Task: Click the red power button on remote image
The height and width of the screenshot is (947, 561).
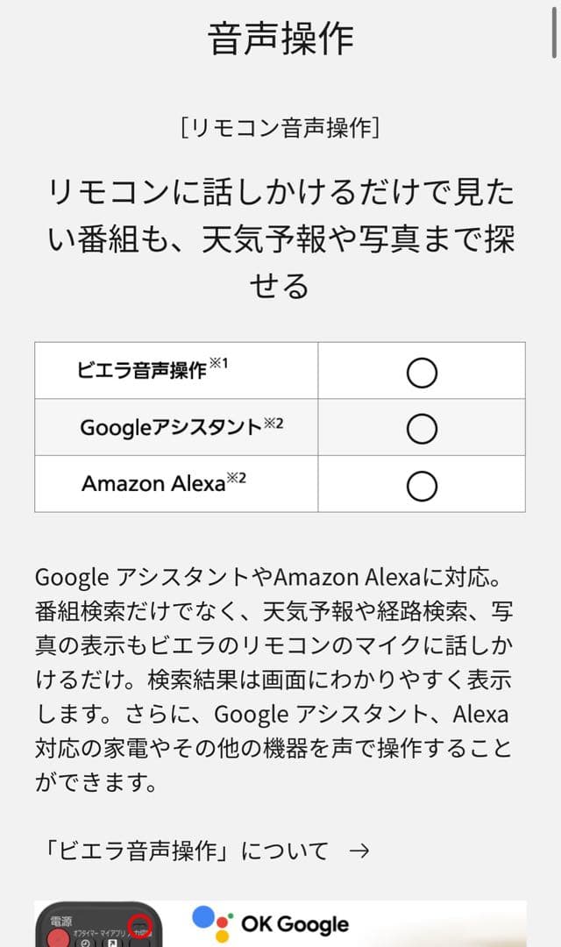Action: point(60,938)
